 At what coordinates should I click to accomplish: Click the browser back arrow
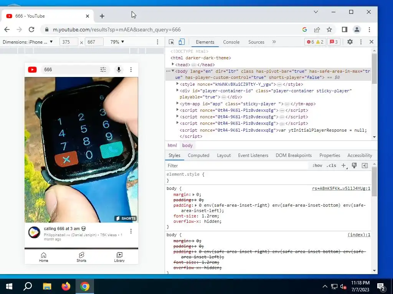[x=7, y=29]
